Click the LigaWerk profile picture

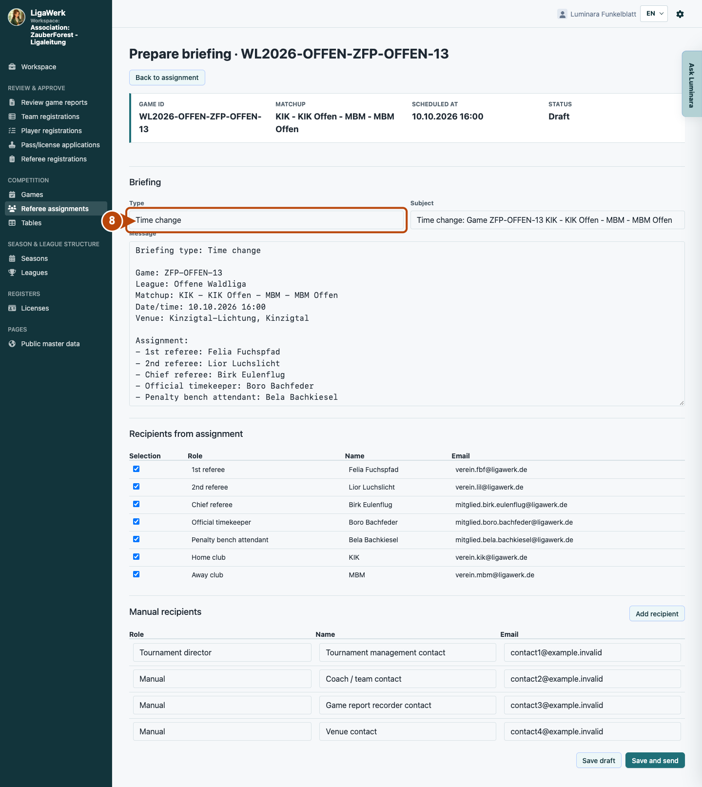click(17, 17)
